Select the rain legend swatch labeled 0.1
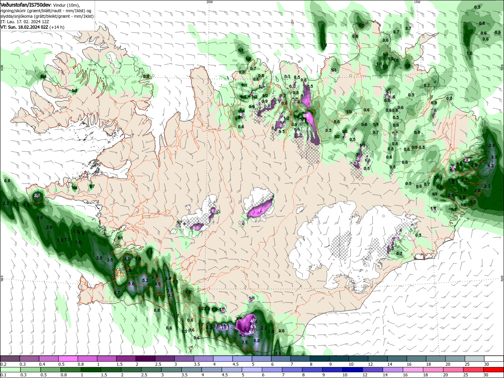The height and width of the screenshot is (378, 504). pyautogui.click(x=10, y=370)
